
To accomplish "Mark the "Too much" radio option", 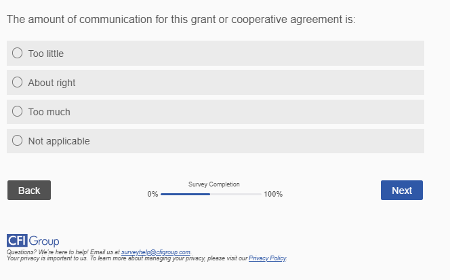I will pos(18,112).
